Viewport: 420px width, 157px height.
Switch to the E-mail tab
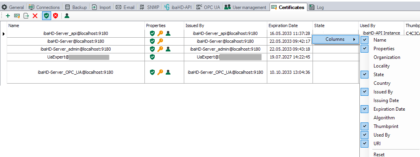click(125, 7)
